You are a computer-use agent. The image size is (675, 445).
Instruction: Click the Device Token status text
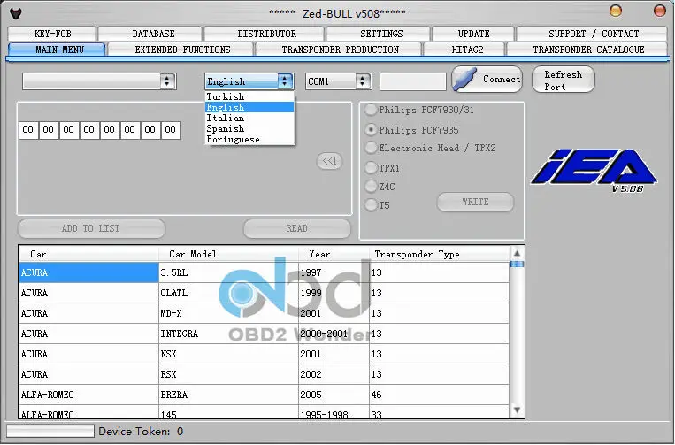click(x=141, y=431)
